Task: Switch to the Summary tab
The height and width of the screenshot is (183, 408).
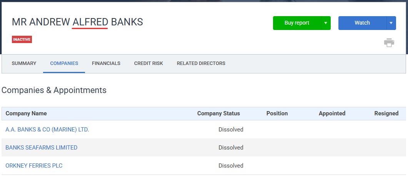Action: [x=24, y=63]
